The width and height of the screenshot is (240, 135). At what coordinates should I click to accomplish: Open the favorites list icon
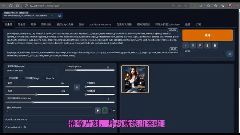coord(208,6)
